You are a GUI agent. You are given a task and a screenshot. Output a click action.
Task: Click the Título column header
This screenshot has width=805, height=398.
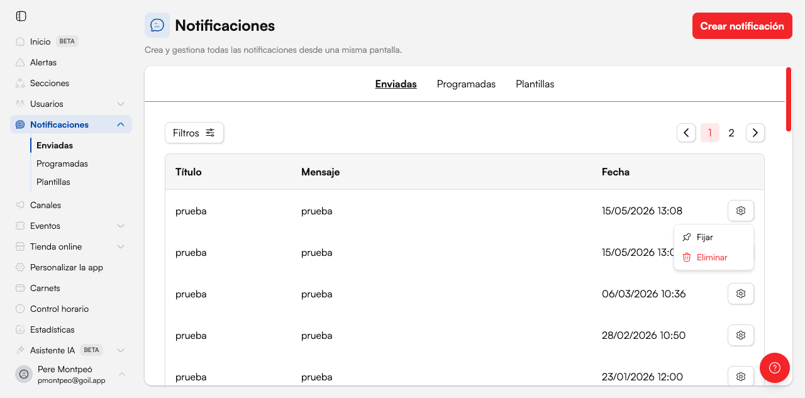(x=189, y=172)
